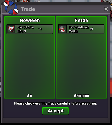
Task: Accept the trade
Action: point(55,111)
